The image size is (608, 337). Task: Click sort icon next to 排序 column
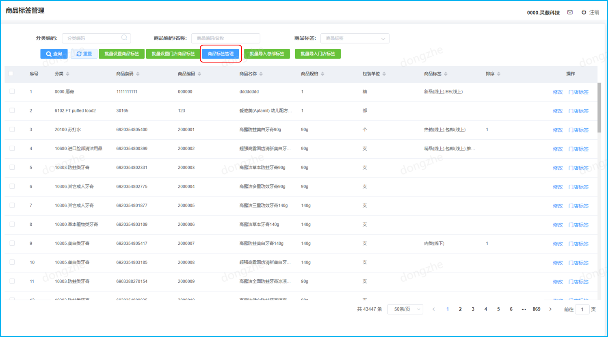pyautogui.click(x=499, y=74)
